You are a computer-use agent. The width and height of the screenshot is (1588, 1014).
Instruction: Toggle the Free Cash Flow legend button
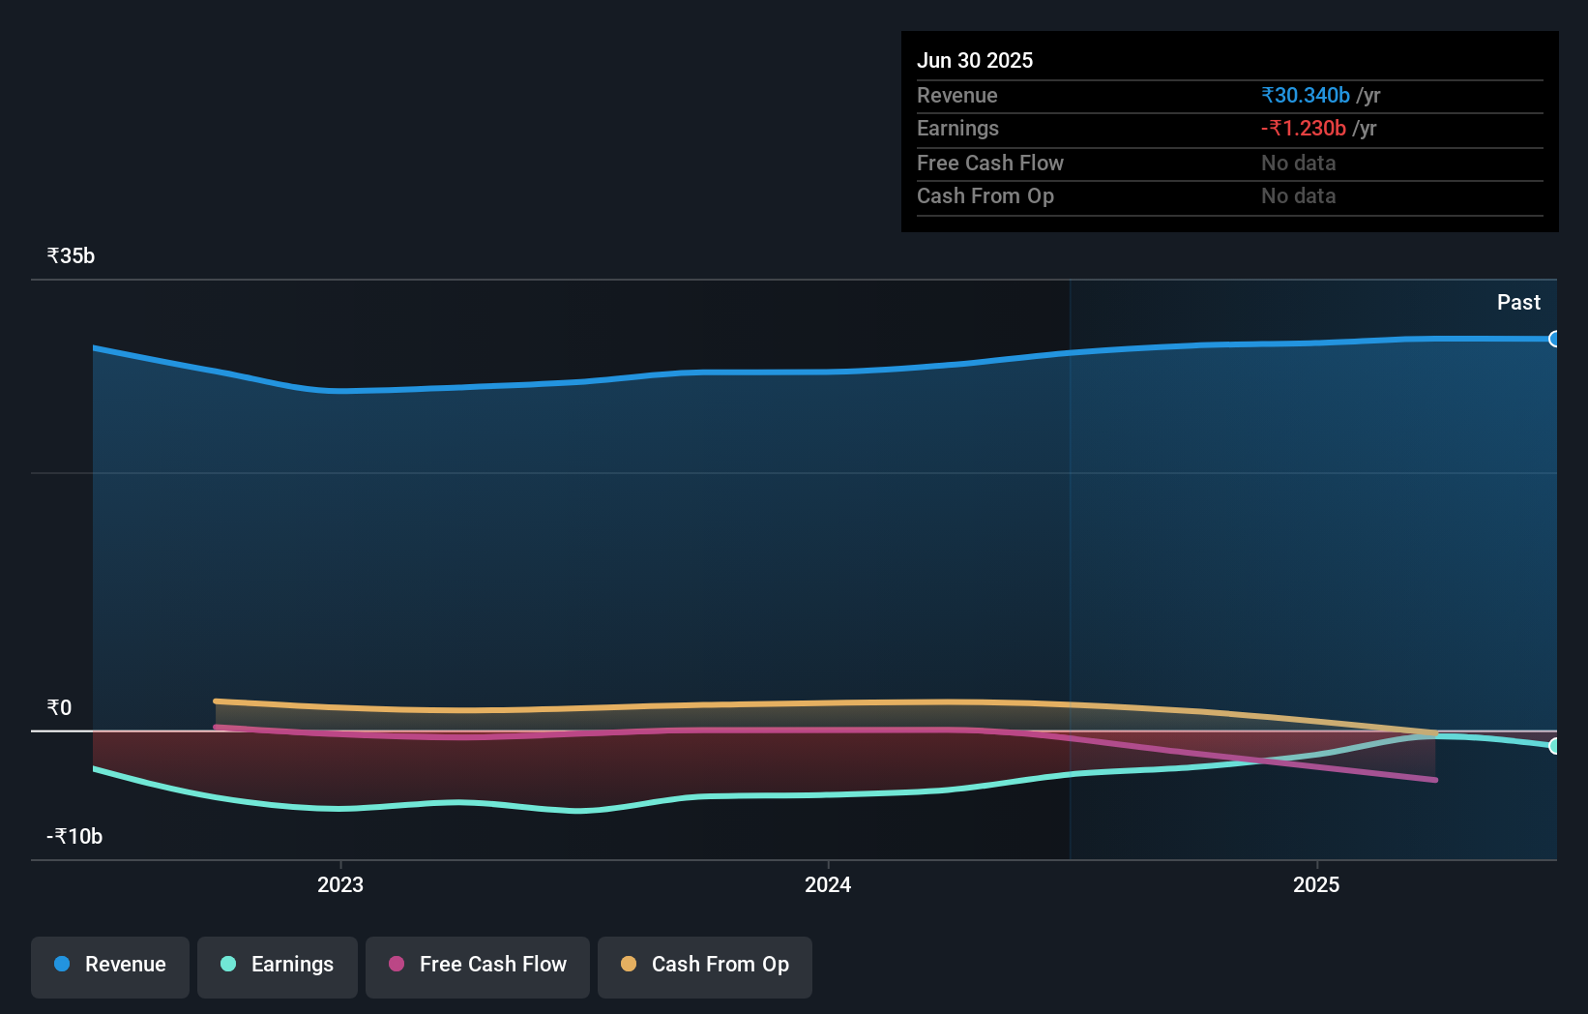pos(478,967)
